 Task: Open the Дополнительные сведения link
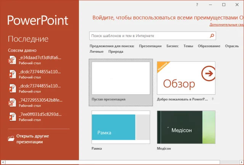pyautogui.click(x=226, y=24)
